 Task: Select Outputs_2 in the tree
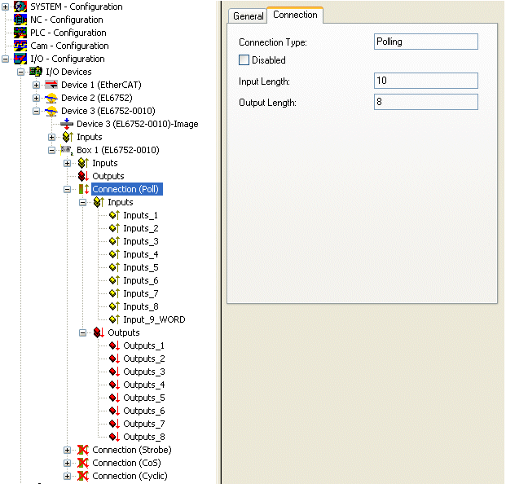click(144, 359)
